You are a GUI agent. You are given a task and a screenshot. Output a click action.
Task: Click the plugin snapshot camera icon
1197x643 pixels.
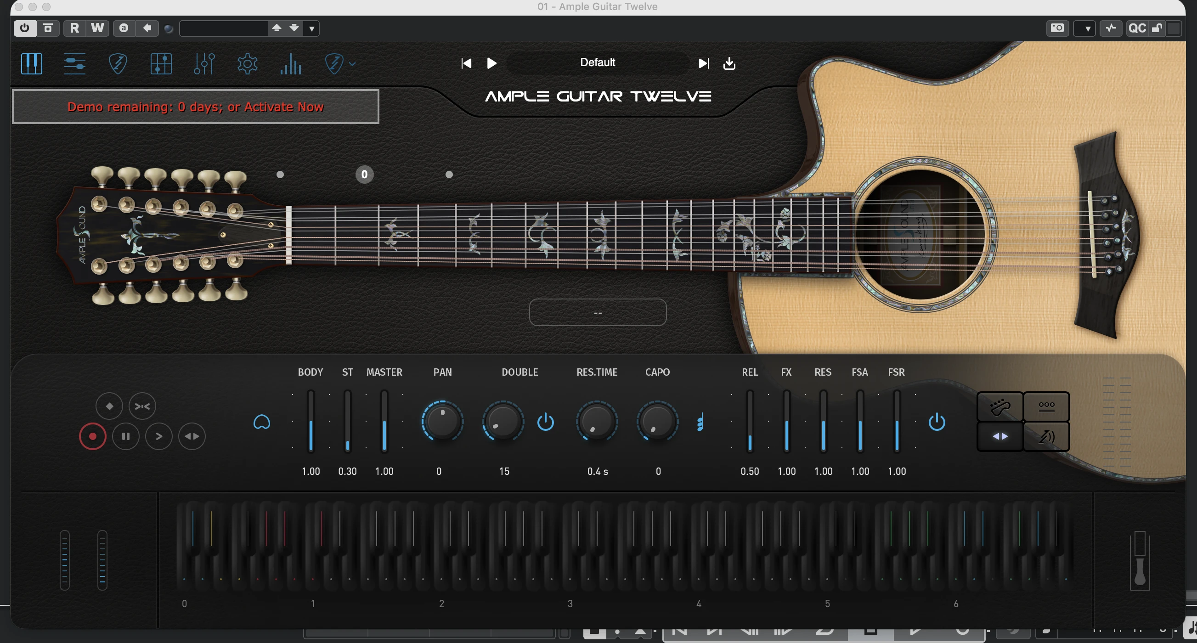pos(1057,28)
